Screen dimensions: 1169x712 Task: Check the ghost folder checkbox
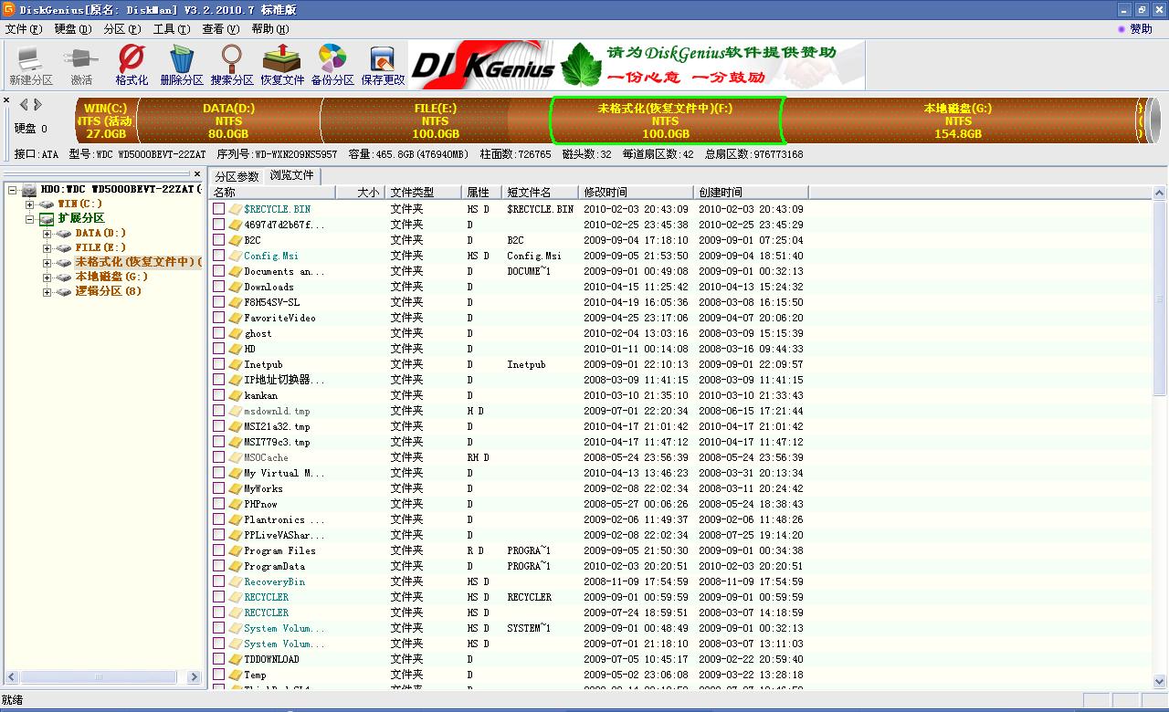(219, 333)
